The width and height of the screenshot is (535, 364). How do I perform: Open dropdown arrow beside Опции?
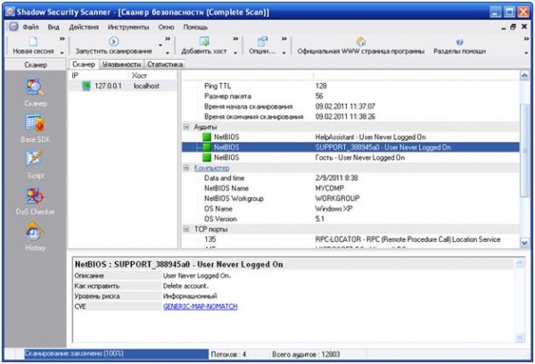284,53
